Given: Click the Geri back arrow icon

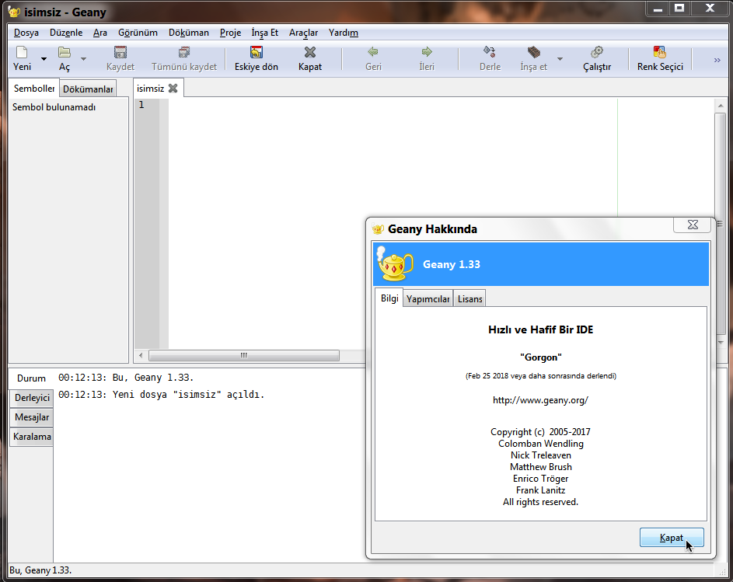Looking at the screenshot, I should click(373, 52).
